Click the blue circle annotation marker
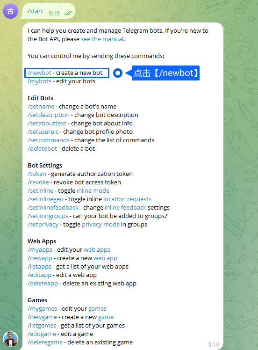Screen dimensions: 258x350 118,73
